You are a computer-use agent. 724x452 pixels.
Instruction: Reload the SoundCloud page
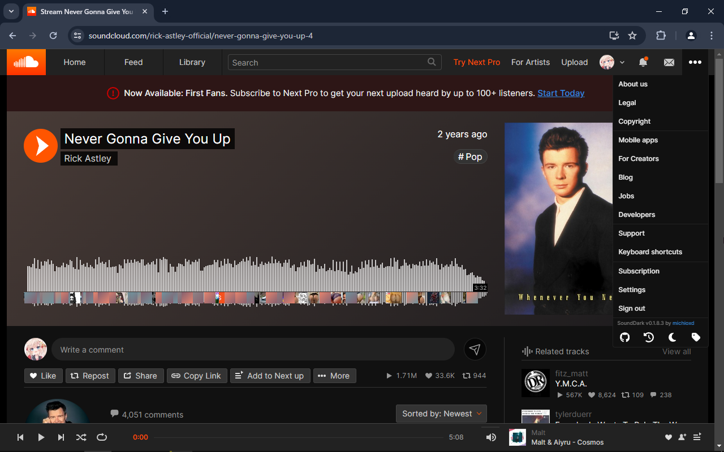(x=53, y=36)
